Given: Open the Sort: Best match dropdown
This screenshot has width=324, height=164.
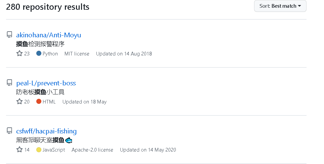Looking at the screenshot, I should point(280,6).
